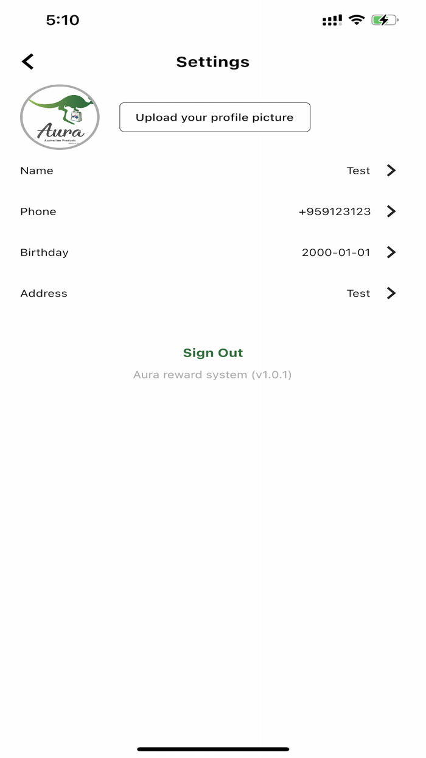Click the Wi-Fi icon in status bar

(356, 19)
